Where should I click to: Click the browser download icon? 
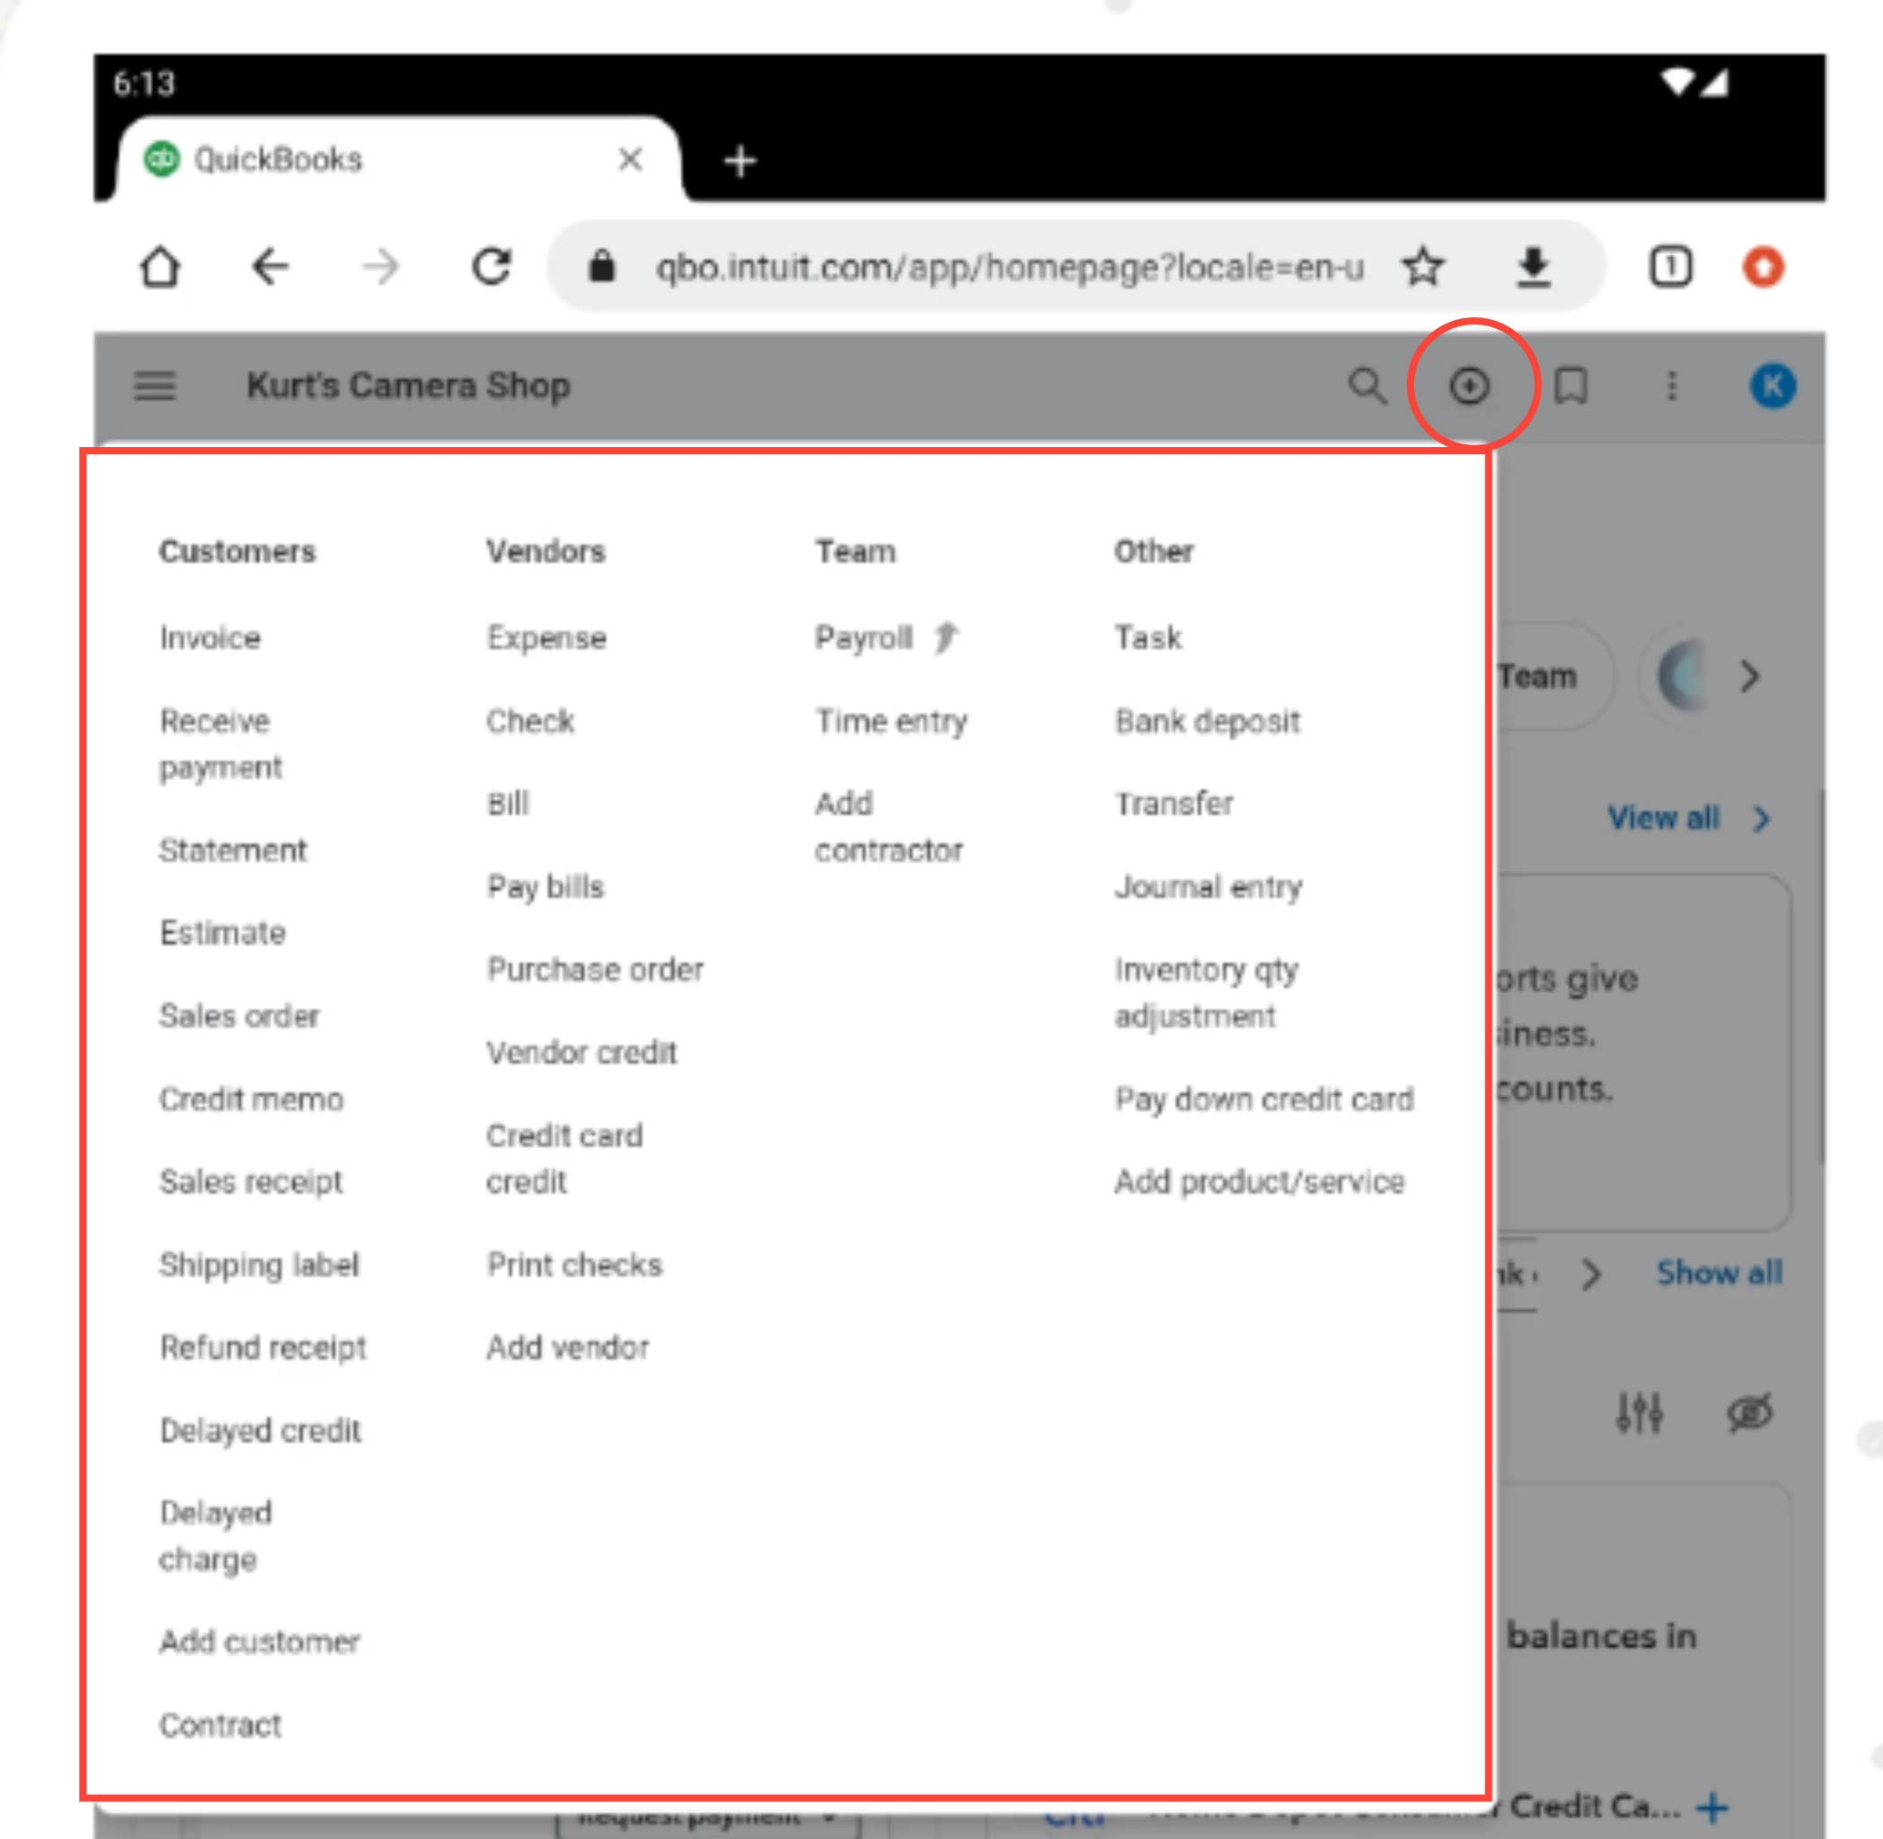point(1533,267)
